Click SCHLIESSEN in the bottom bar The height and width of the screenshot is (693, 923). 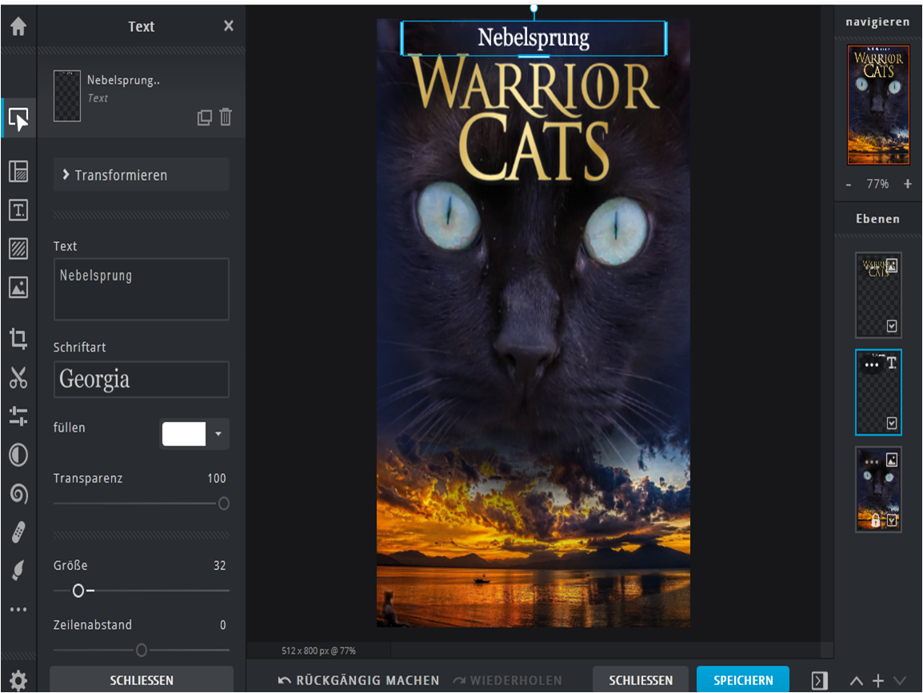641,680
